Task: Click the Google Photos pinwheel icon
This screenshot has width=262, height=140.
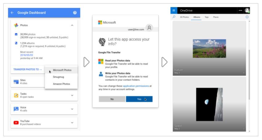Action: click(16, 25)
